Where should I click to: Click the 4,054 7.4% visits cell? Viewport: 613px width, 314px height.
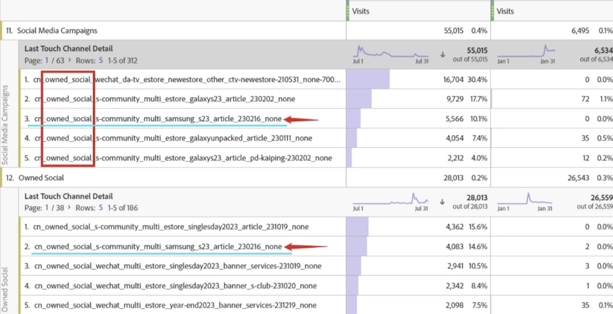click(x=418, y=138)
